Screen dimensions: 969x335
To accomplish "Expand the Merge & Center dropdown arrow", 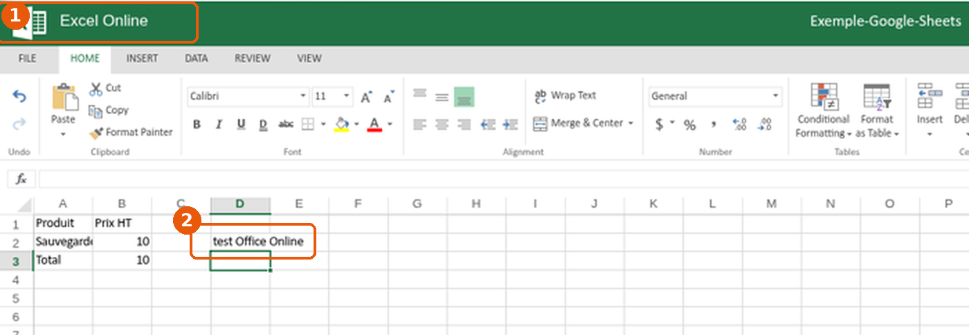I will click(x=631, y=123).
